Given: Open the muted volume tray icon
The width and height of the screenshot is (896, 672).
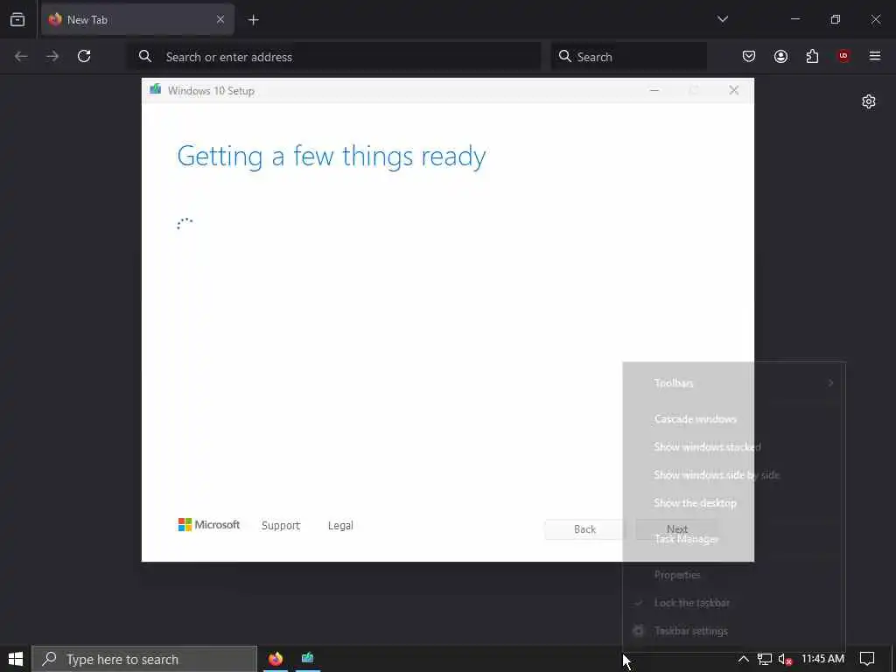Looking at the screenshot, I should tap(785, 659).
